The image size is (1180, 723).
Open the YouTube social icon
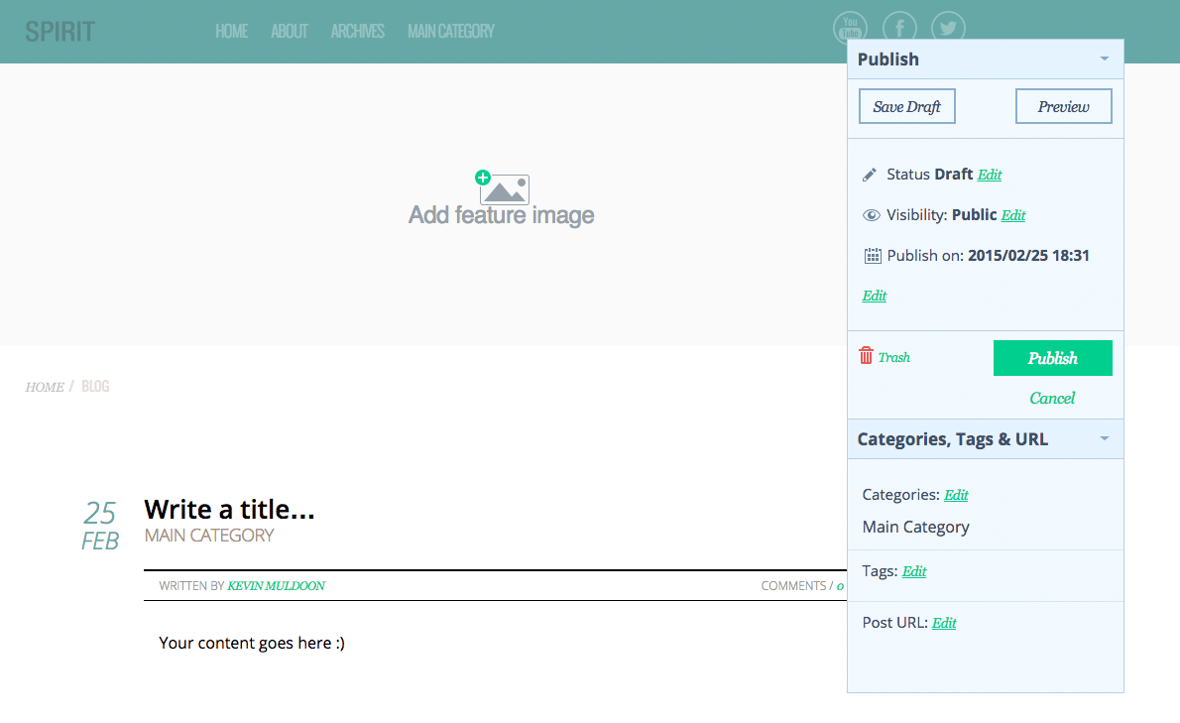(x=851, y=28)
